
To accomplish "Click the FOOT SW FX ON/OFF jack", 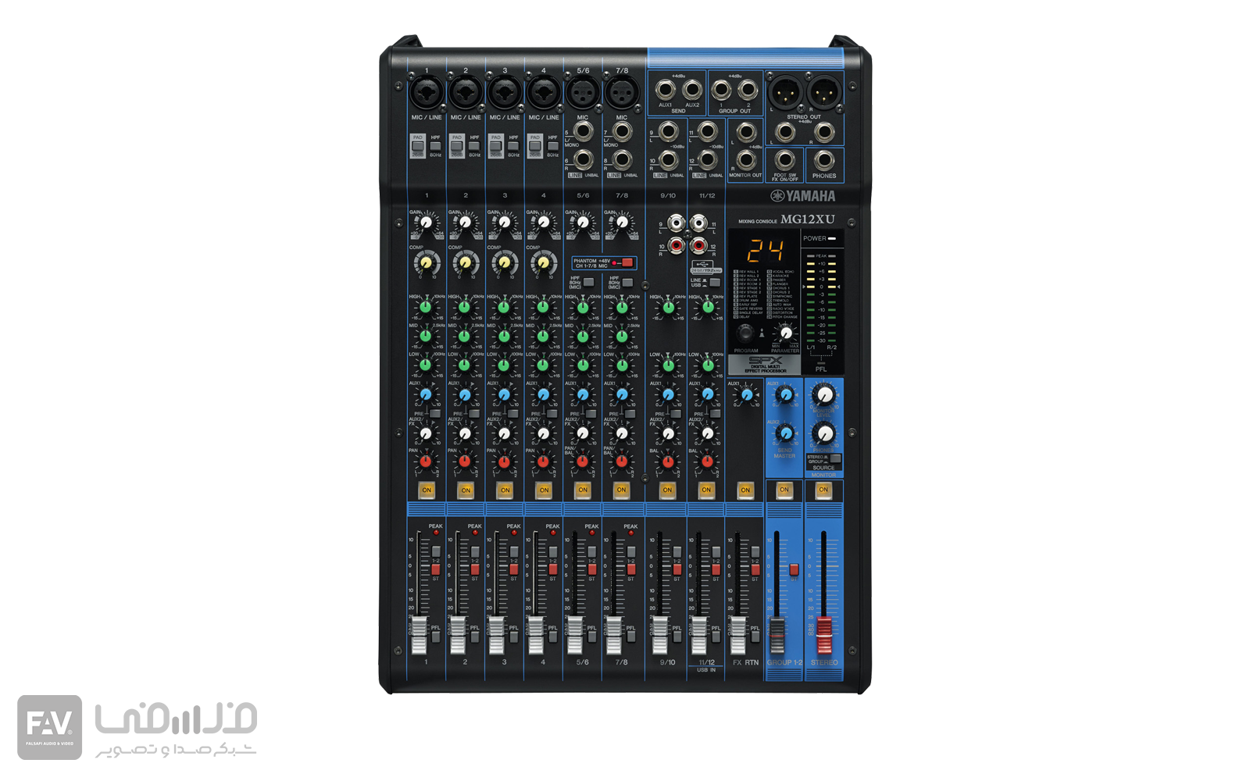I will tap(785, 160).
